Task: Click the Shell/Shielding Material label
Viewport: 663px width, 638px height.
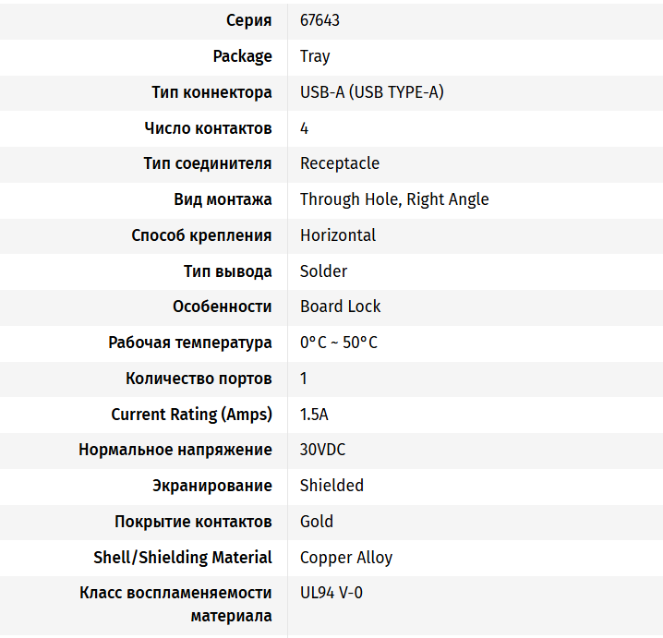Action: (183, 558)
